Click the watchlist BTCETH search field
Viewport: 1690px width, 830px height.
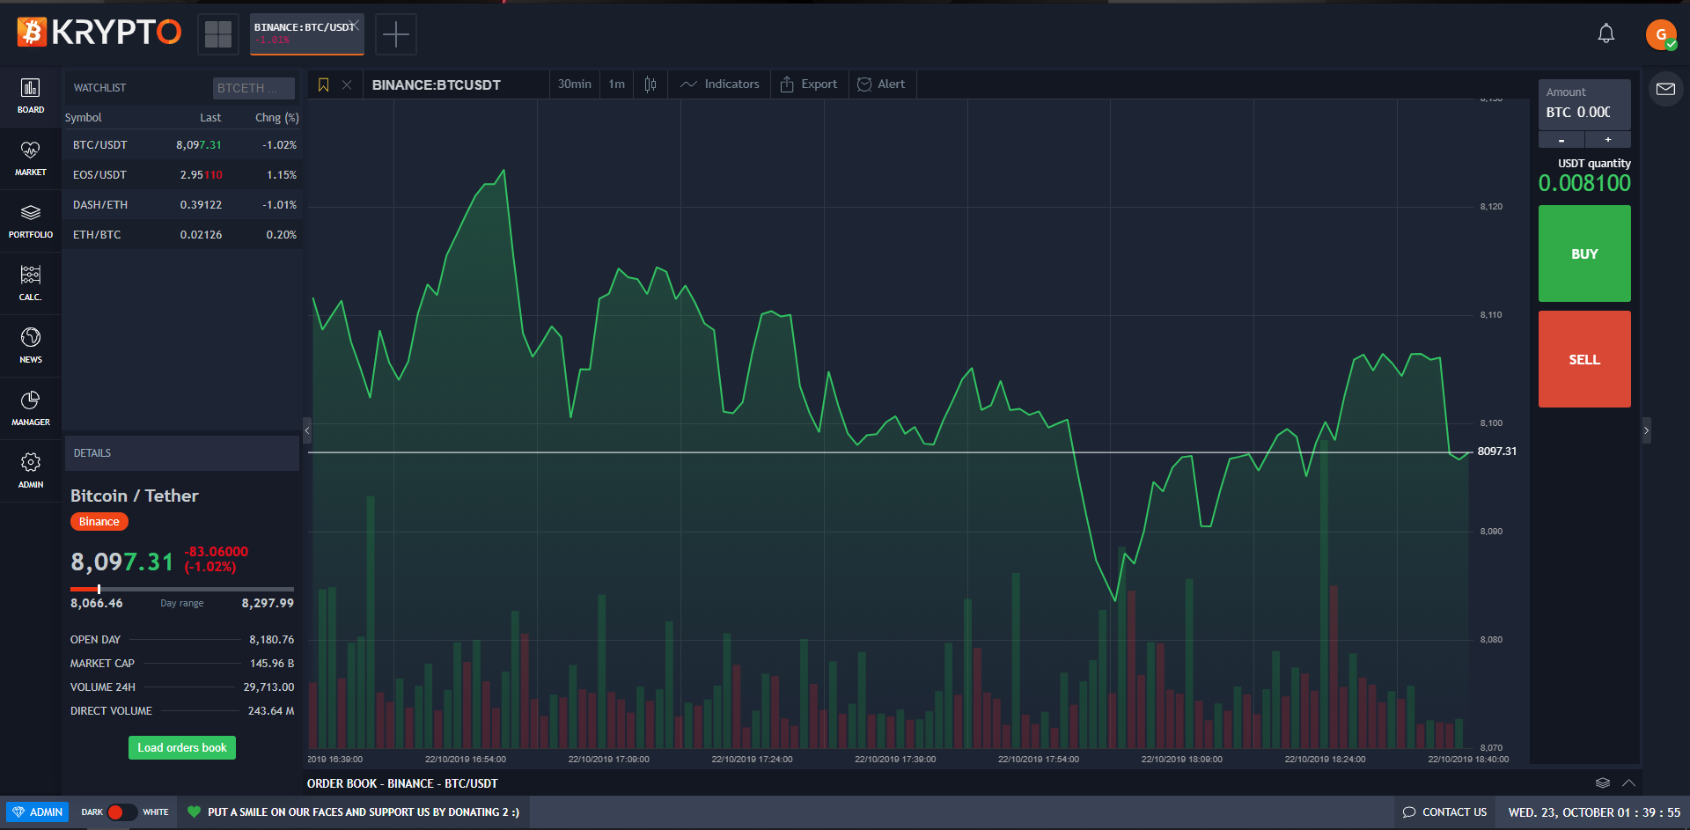pyautogui.click(x=253, y=88)
